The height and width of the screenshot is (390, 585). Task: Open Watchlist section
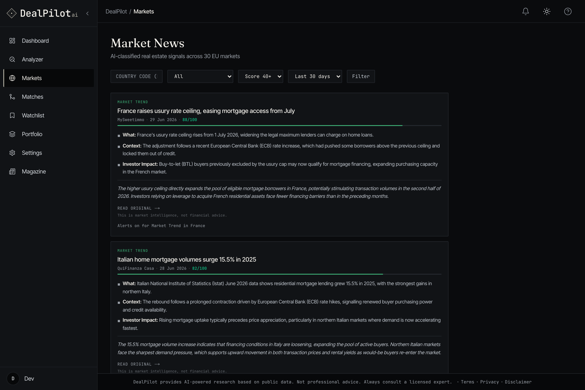click(49, 115)
